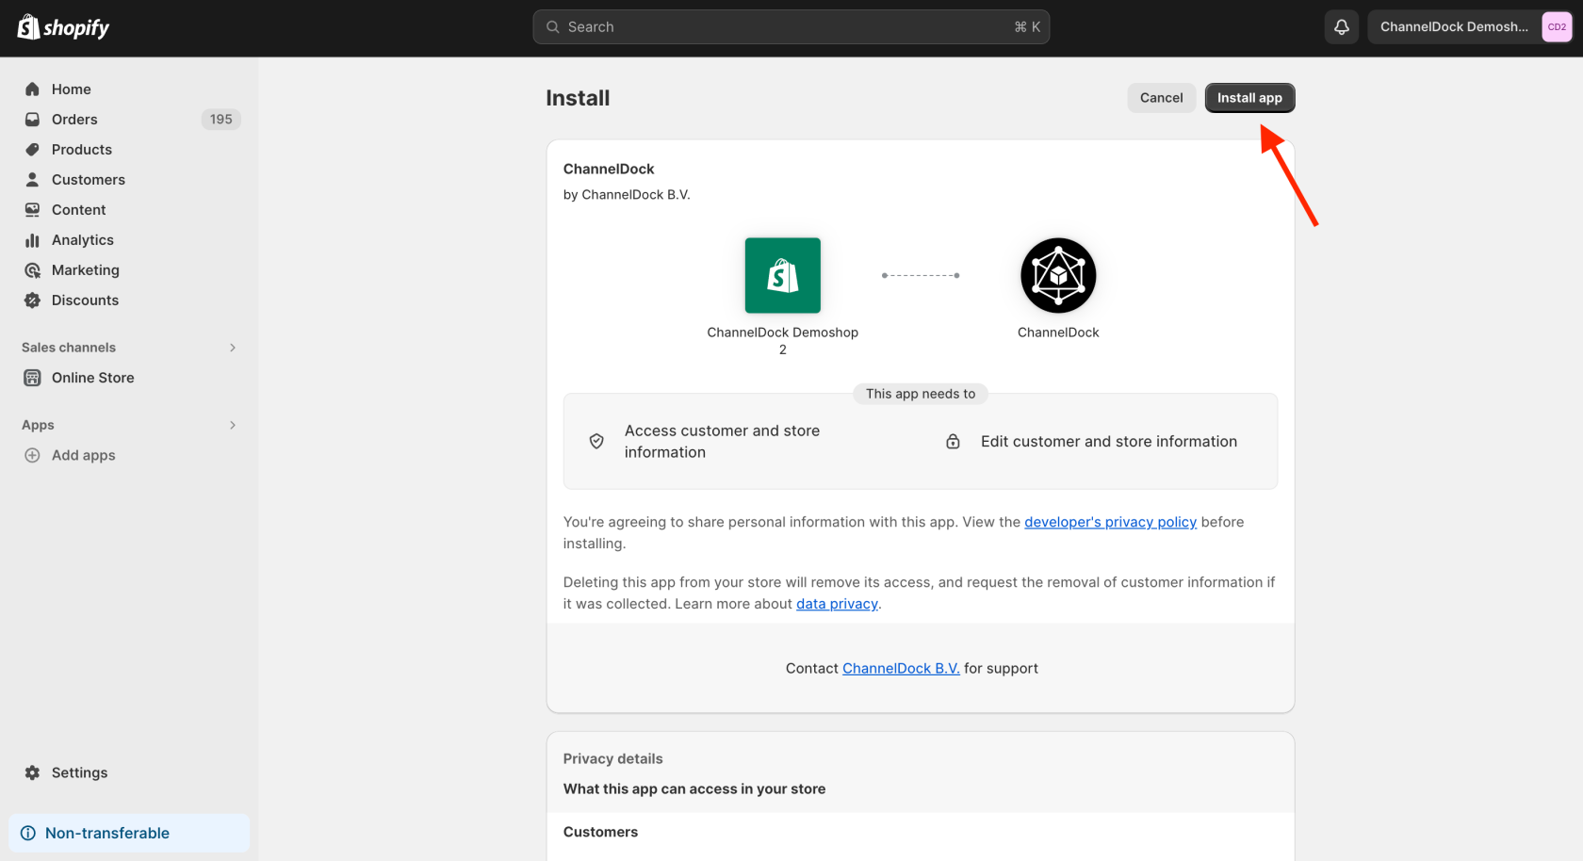Click the 'Privacy details' heading
The height and width of the screenshot is (861, 1583).
[612, 759]
